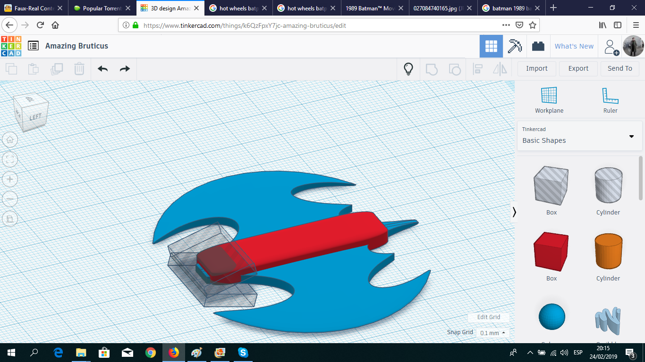
Task: Switch to 3D design grid view
Action: pos(491,46)
